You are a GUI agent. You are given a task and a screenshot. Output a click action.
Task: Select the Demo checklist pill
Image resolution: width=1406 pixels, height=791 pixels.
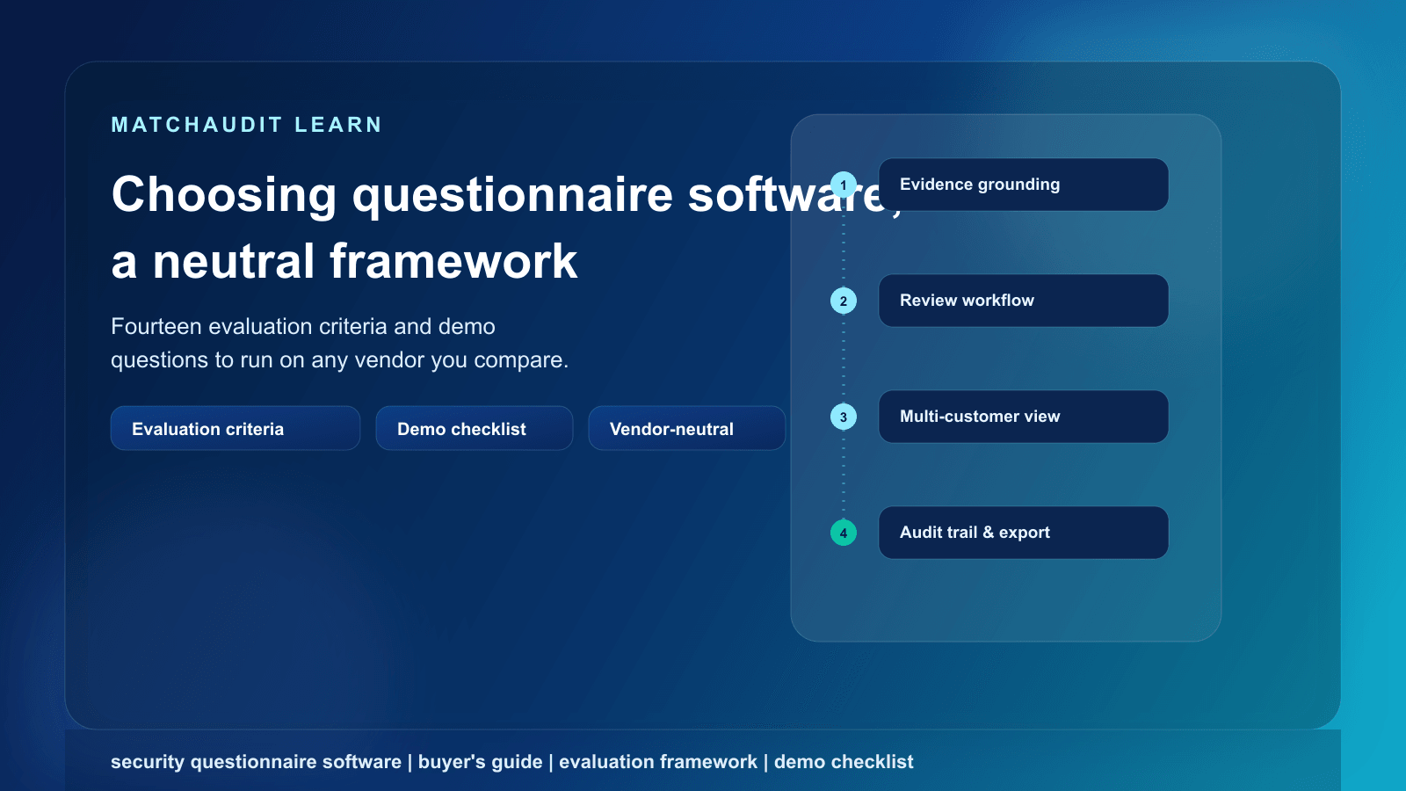point(475,428)
